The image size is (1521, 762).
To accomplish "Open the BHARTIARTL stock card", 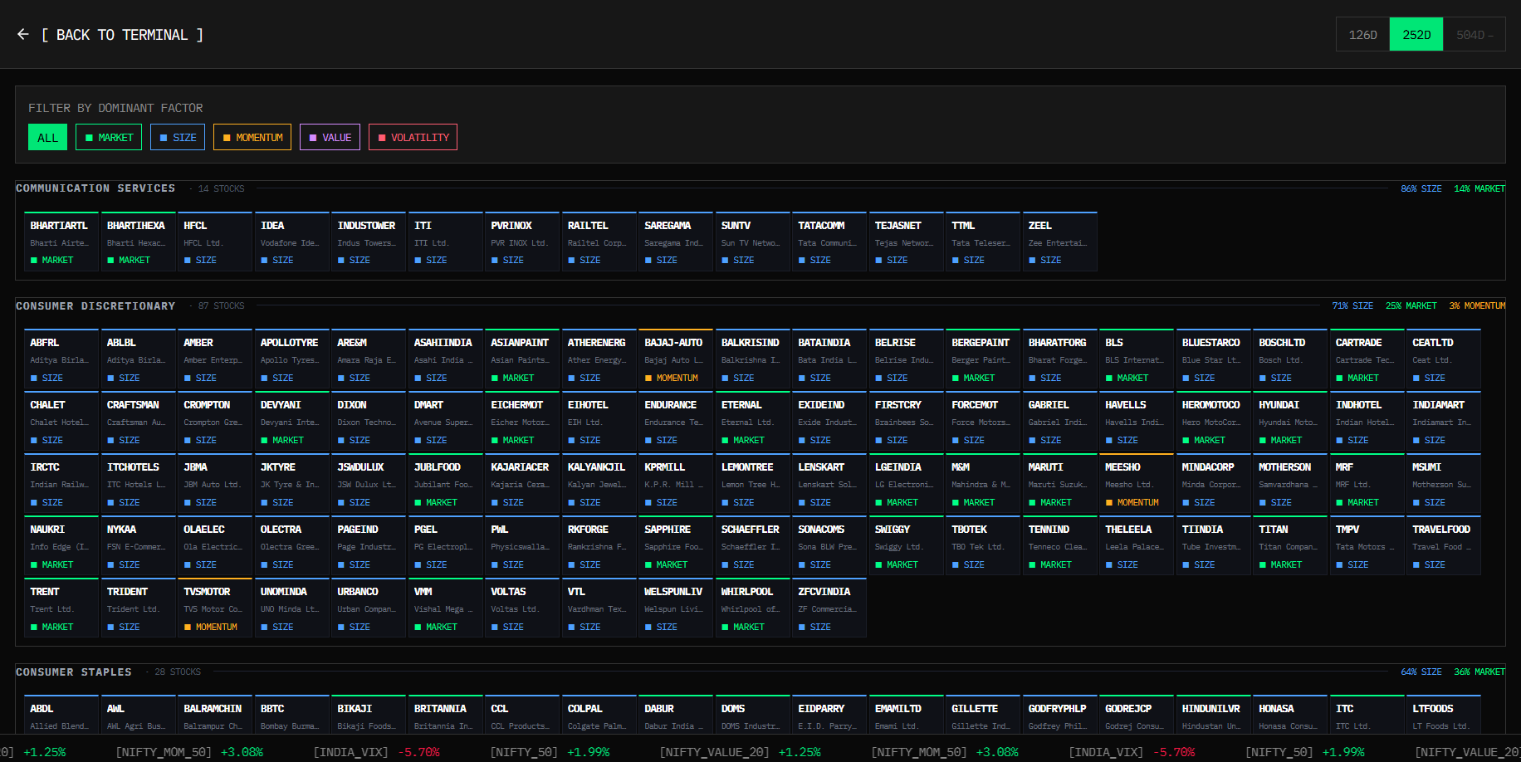I will [x=61, y=242].
